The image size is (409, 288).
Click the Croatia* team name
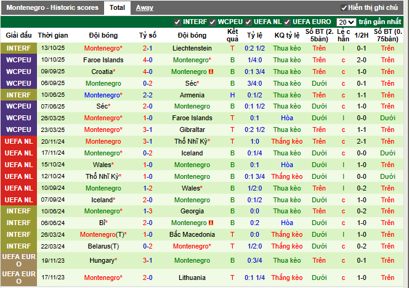pyautogui.click(x=103, y=72)
